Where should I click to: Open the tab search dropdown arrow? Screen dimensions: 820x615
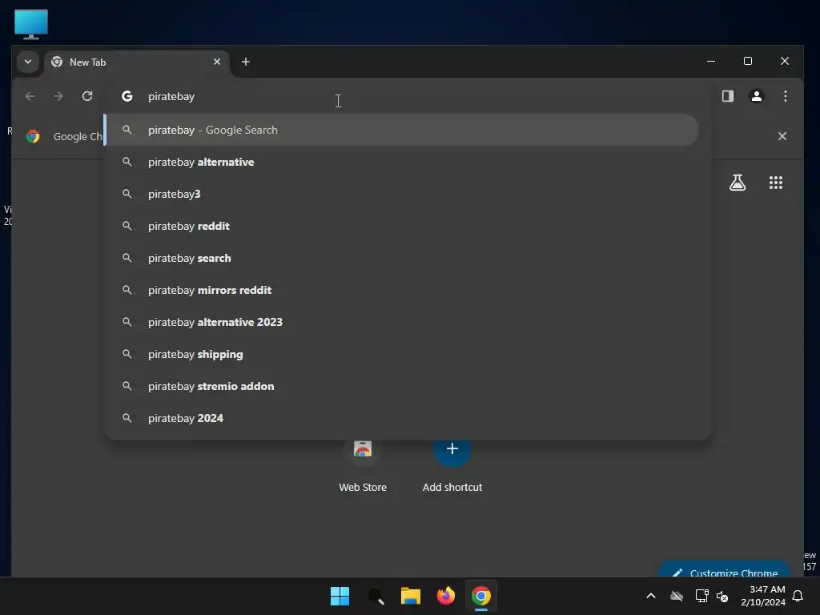click(x=28, y=62)
